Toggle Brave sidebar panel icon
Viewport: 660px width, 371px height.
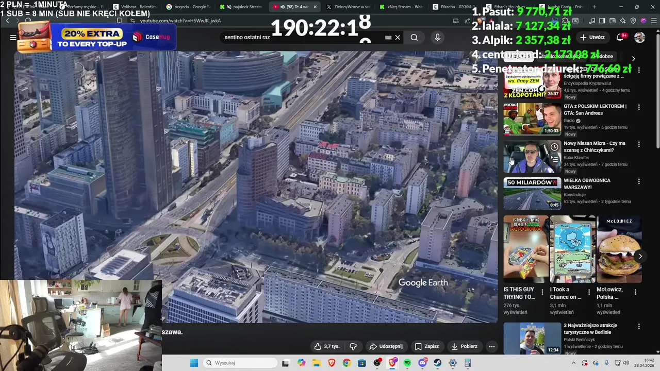[x=602, y=21]
